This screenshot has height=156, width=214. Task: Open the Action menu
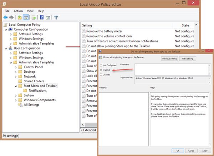(x=18, y=11)
